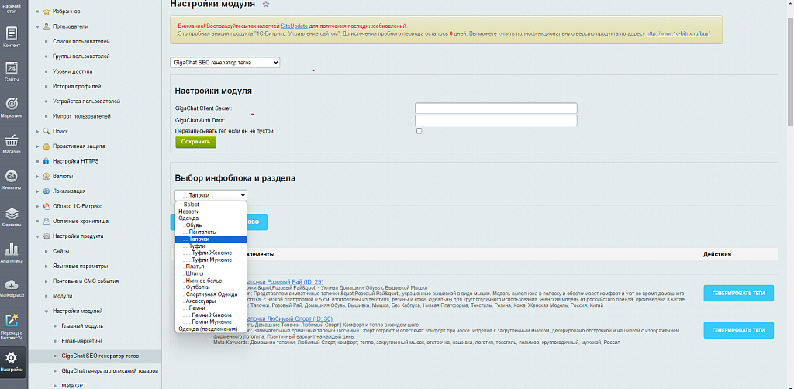This screenshot has width=794, height=389.
Task: Open the Магазин cart icon
Action: click(x=12, y=143)
